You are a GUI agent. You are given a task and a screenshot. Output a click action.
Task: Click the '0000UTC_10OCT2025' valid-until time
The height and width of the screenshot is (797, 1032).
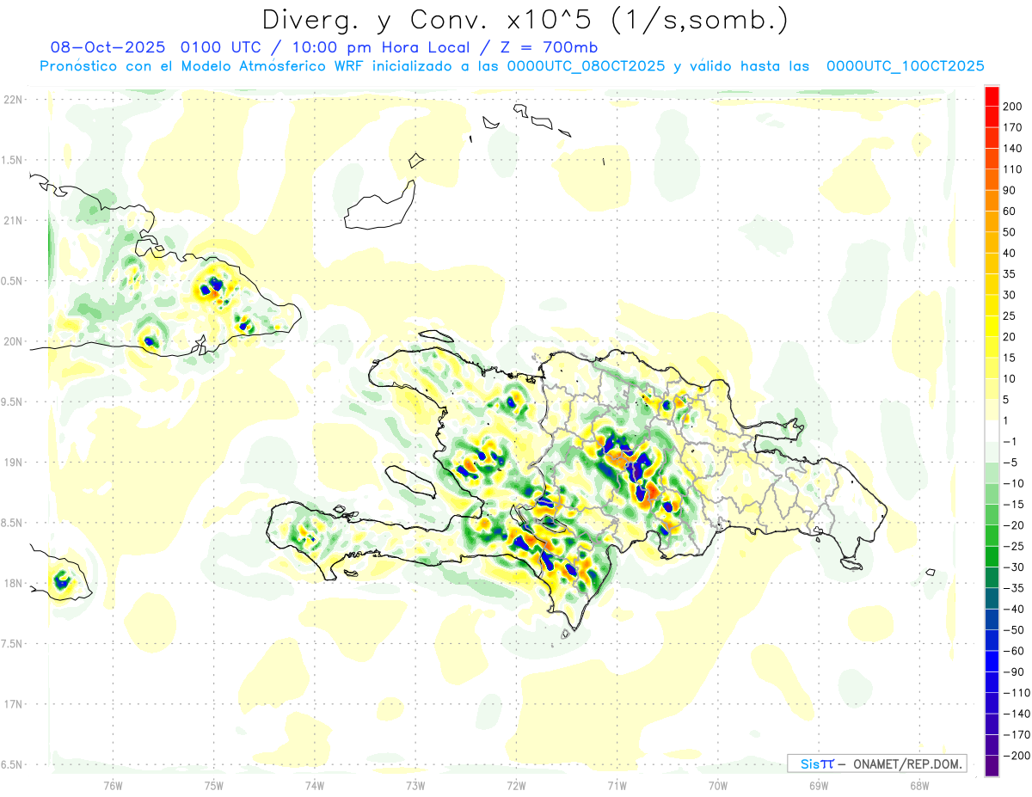906,66
